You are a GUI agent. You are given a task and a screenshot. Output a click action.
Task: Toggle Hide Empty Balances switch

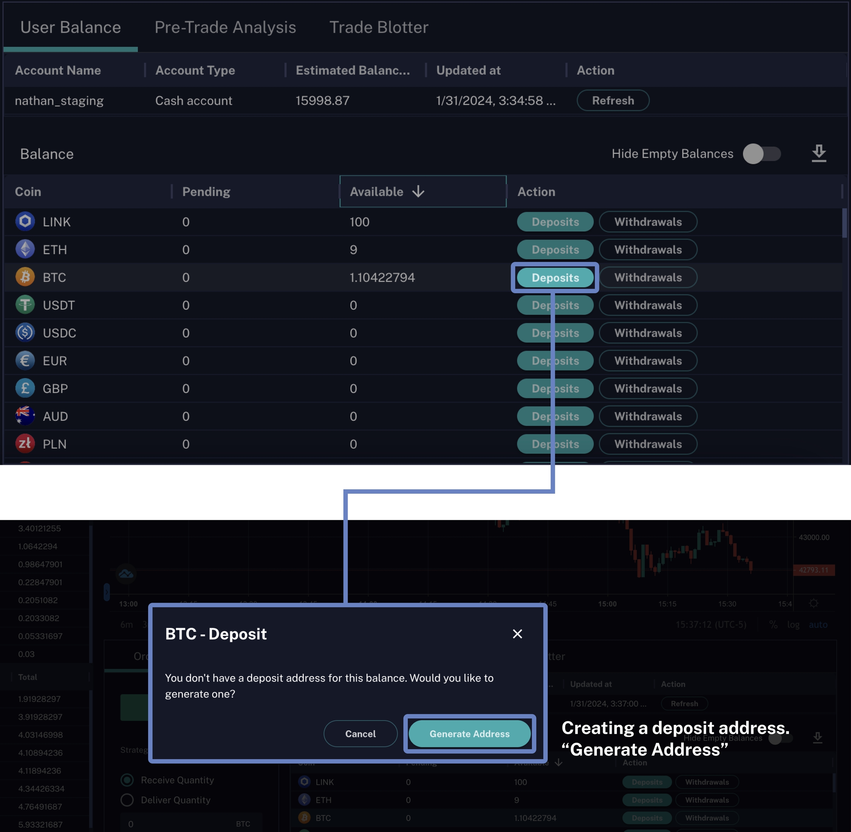761,154
